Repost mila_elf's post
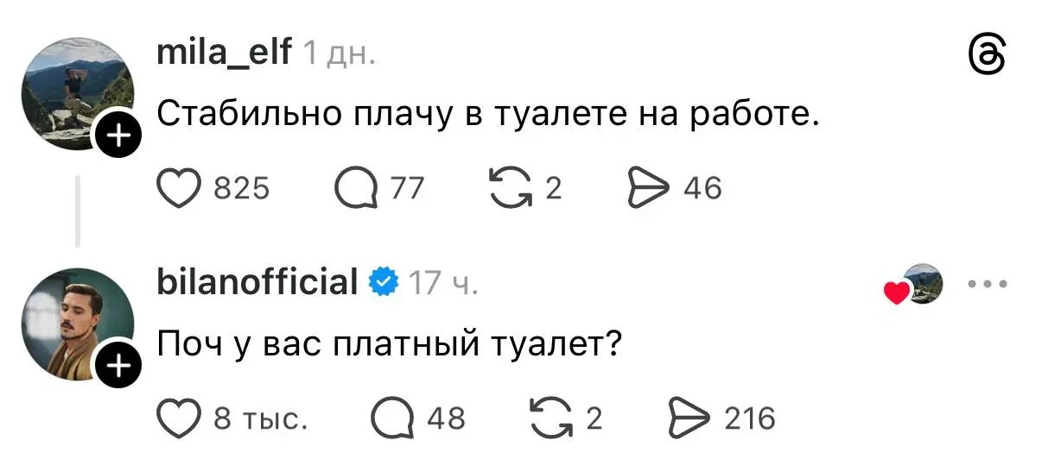Viewport: 1042px width, 459px height. point(511,187)
